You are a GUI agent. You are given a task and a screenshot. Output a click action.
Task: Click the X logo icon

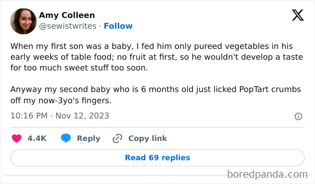297,16
